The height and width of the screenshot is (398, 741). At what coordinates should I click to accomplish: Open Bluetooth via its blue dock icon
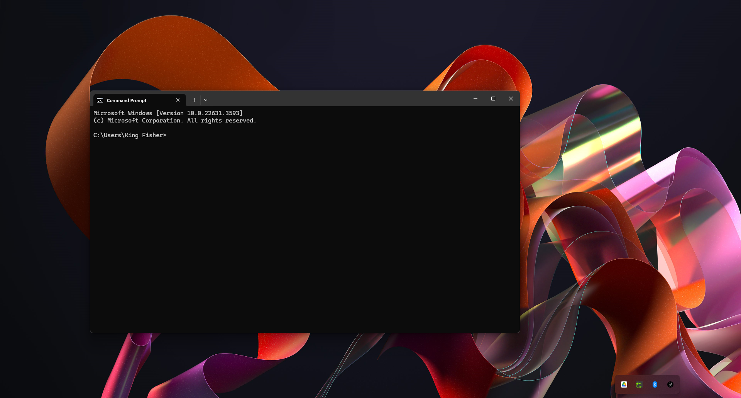[655, 384]
